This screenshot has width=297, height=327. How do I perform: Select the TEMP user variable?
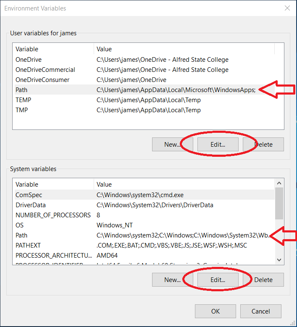pyautogui.click(x=145, y=100)
